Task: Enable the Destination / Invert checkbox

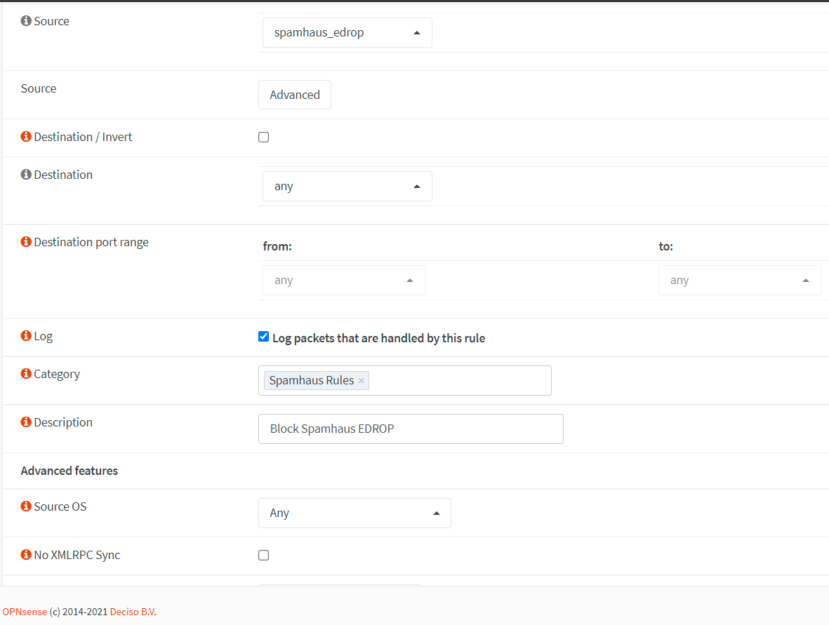Action: click(x=264, y=137)
